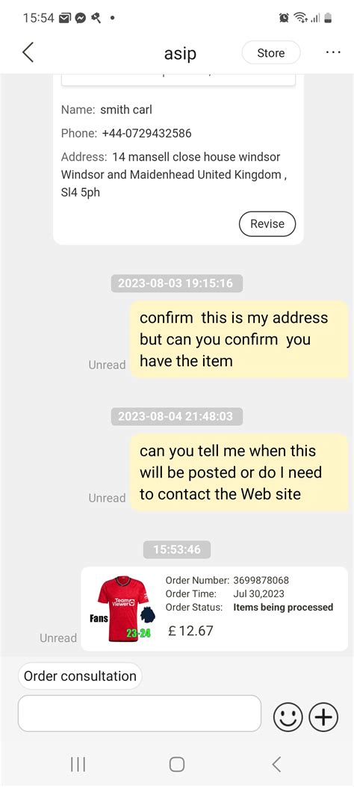Tap the asip chat title
The height and width of the screenshot is (787, 354).
180,53
